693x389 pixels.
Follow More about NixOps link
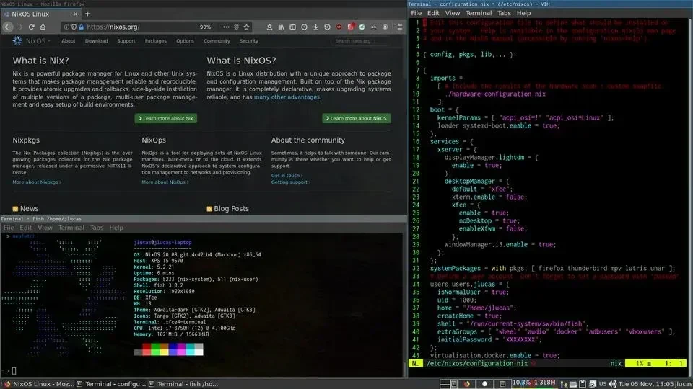pos(165,182)
